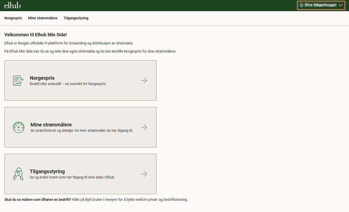Click the 'Bestill eller avbestill' card description

68,84
